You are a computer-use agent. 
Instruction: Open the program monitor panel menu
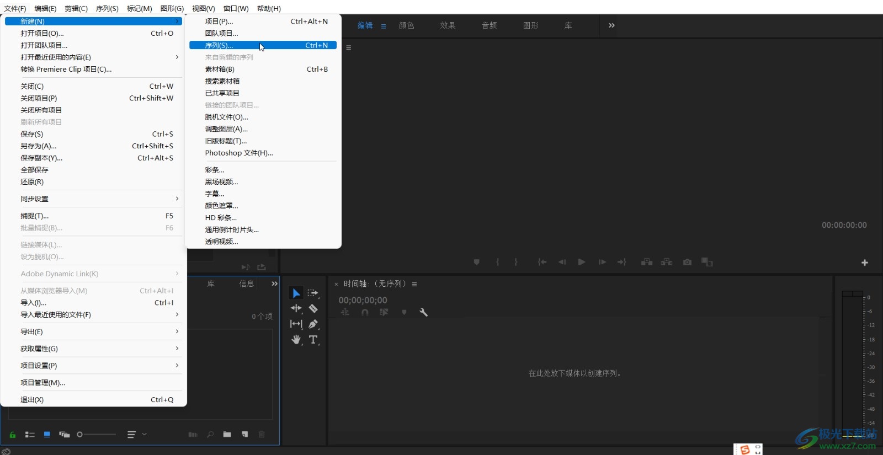pyautogui.click(x=349, y=47)
